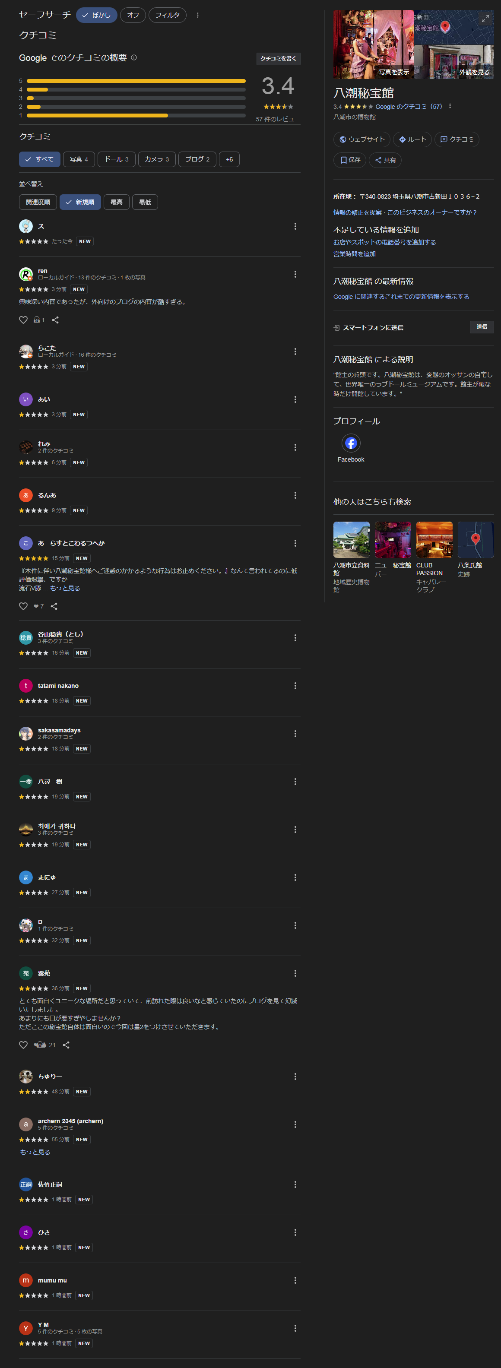This screenshot has width=501, height=1368.
Task: Filter reviews by ドール topic
Action: (116, 159)
